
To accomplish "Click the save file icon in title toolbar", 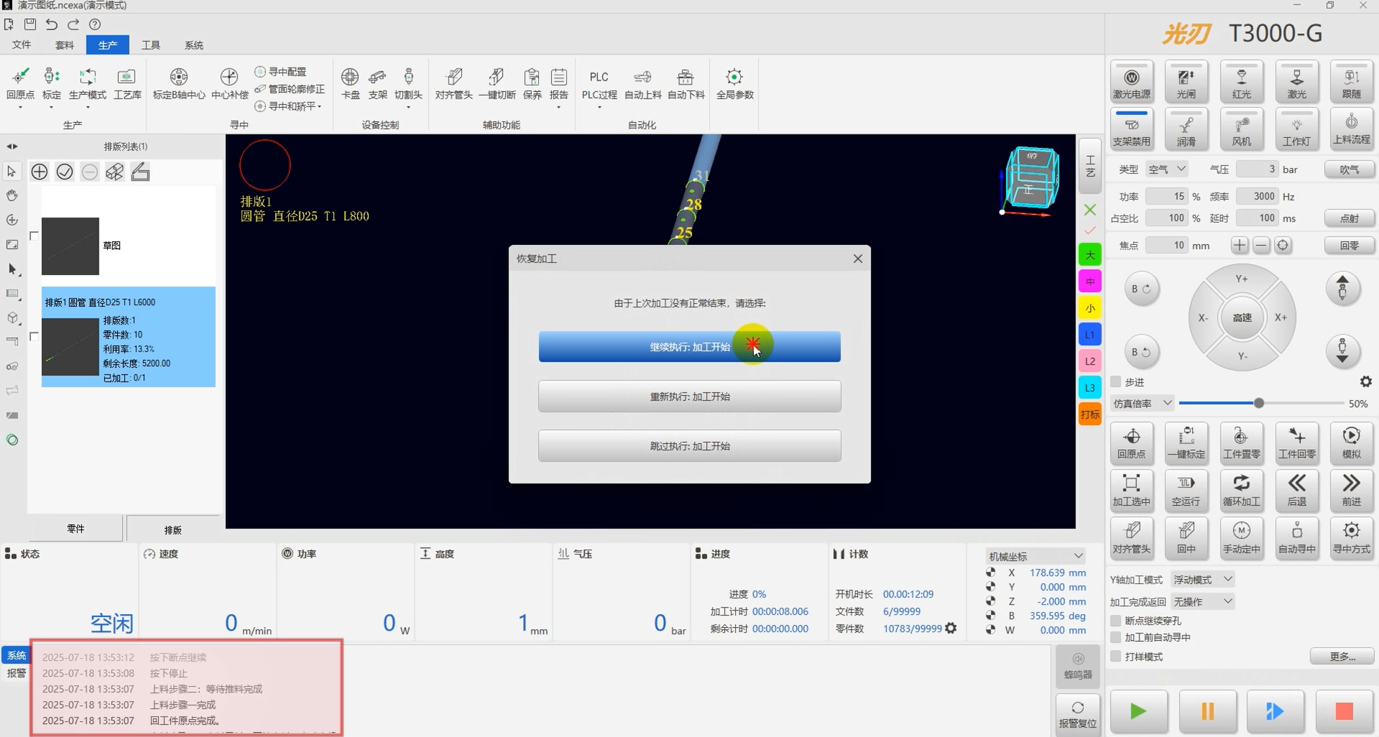I will coord(30,24).
